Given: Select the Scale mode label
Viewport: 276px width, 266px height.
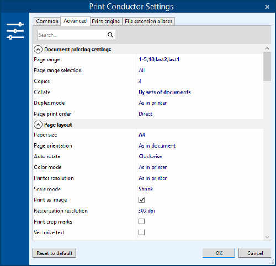Looking at the screenshot, I should [x=47, y=189].
